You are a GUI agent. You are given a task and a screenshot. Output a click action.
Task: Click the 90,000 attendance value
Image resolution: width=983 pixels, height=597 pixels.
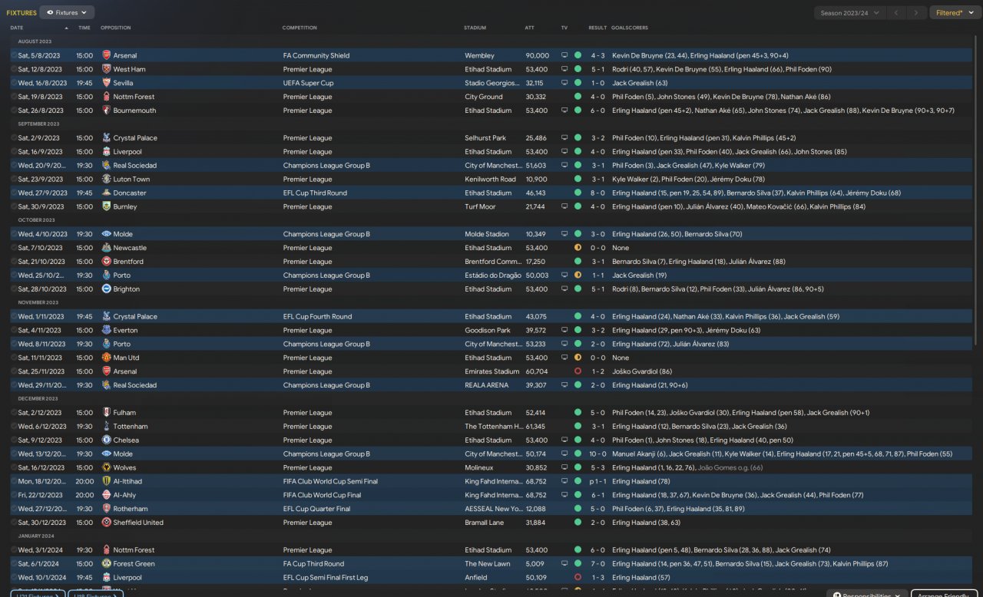click(538, 55)
